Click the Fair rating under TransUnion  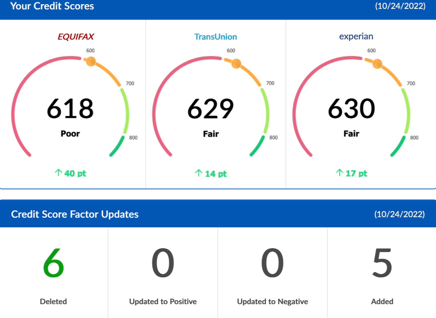[x=211, y=134]
